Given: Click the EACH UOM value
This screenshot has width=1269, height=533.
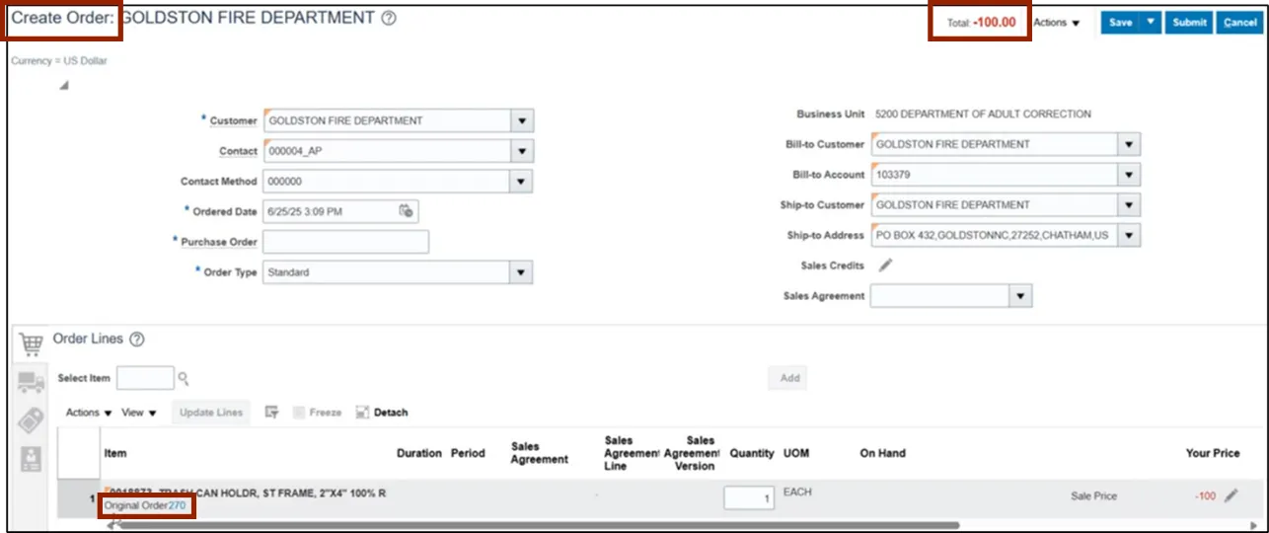Looking at the screenshot, I should (797, 491).
